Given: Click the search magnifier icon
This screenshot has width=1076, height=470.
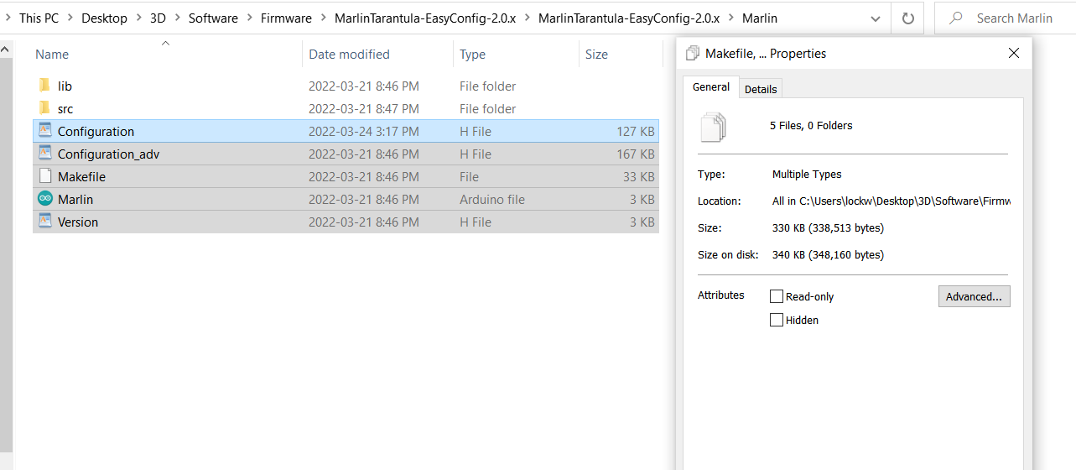Looking at the screenshot, I should (955, 18).
